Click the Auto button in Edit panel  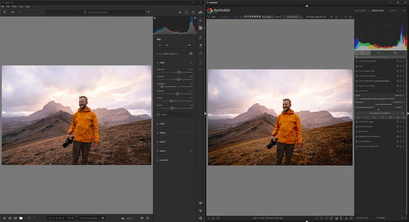point(159,45)
